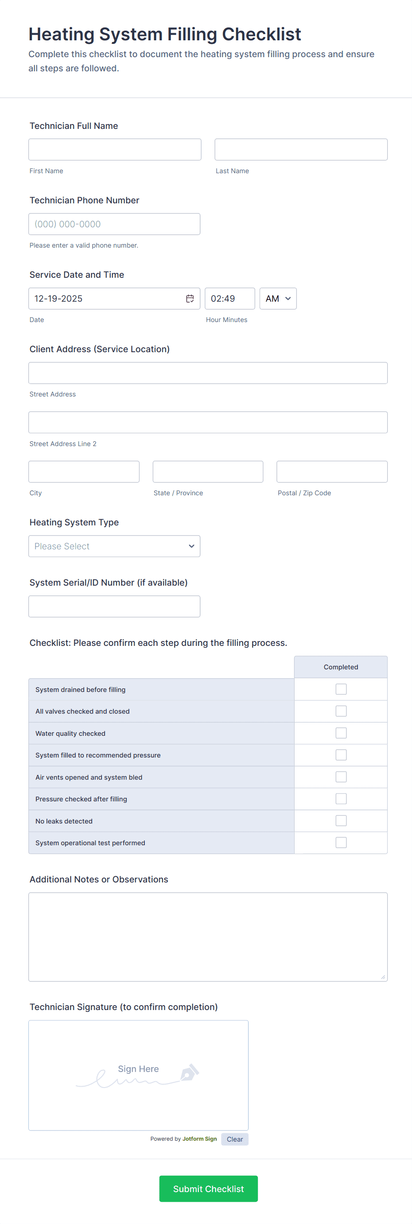The width and height of the screenshot is (412, 1224).
Task: Focus the First Name field
Action: point(115,150)
